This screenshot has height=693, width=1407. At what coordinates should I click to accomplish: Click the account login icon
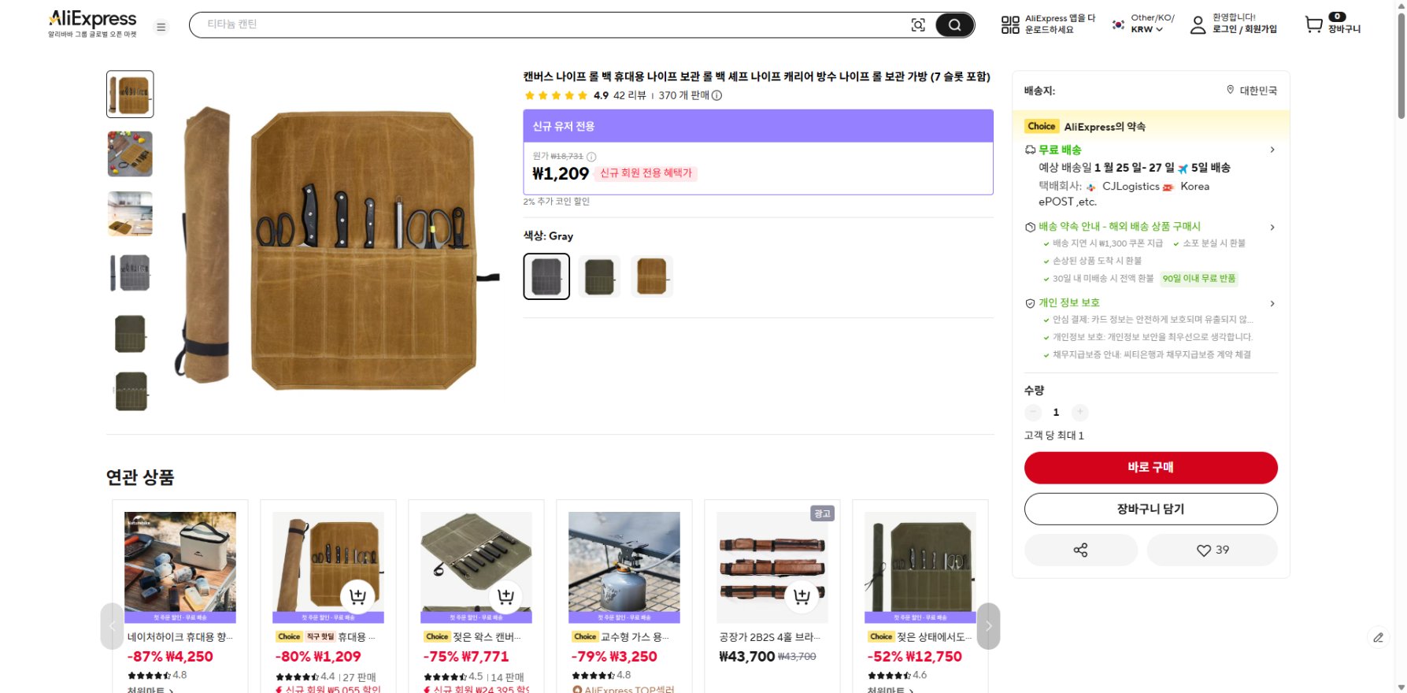1198,24
